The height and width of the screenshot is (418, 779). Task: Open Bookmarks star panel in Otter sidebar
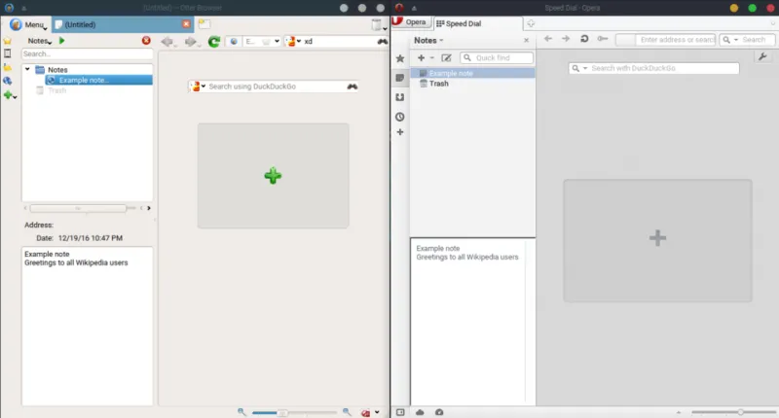click(x=8, y=41)
